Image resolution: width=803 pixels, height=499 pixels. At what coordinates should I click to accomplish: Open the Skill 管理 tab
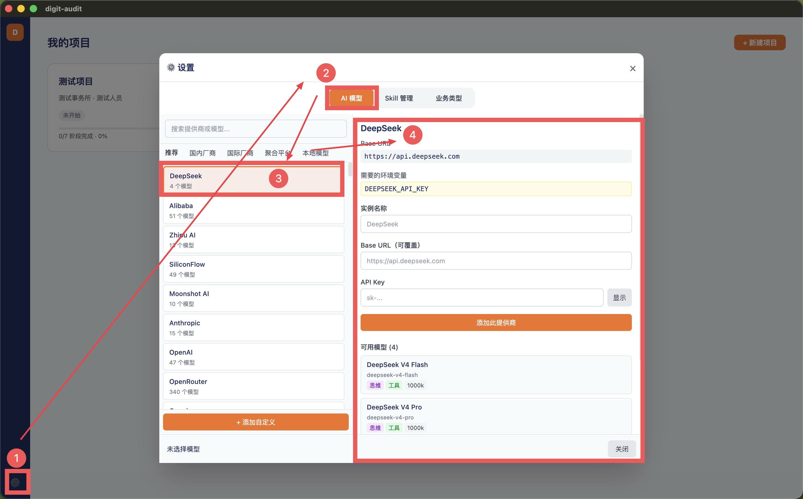[x=399, y=98]
